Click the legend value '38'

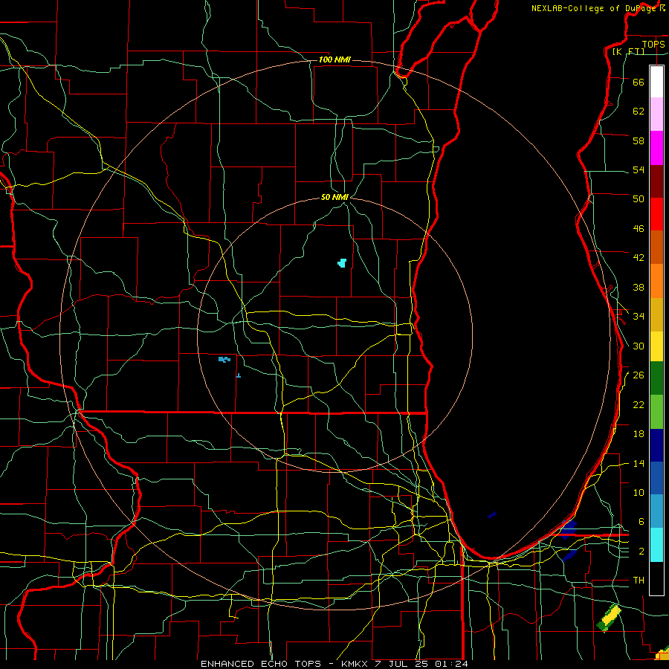pyautogui.click(x=639, y=288)
